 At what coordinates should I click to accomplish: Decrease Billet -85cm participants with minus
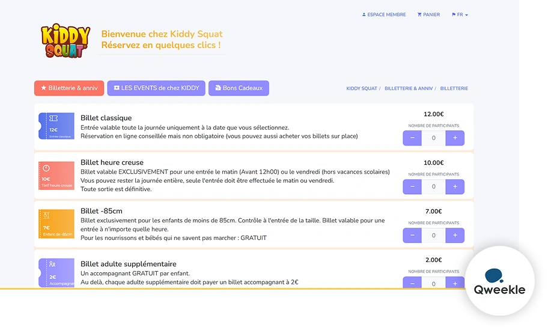[x=412, y=235]
